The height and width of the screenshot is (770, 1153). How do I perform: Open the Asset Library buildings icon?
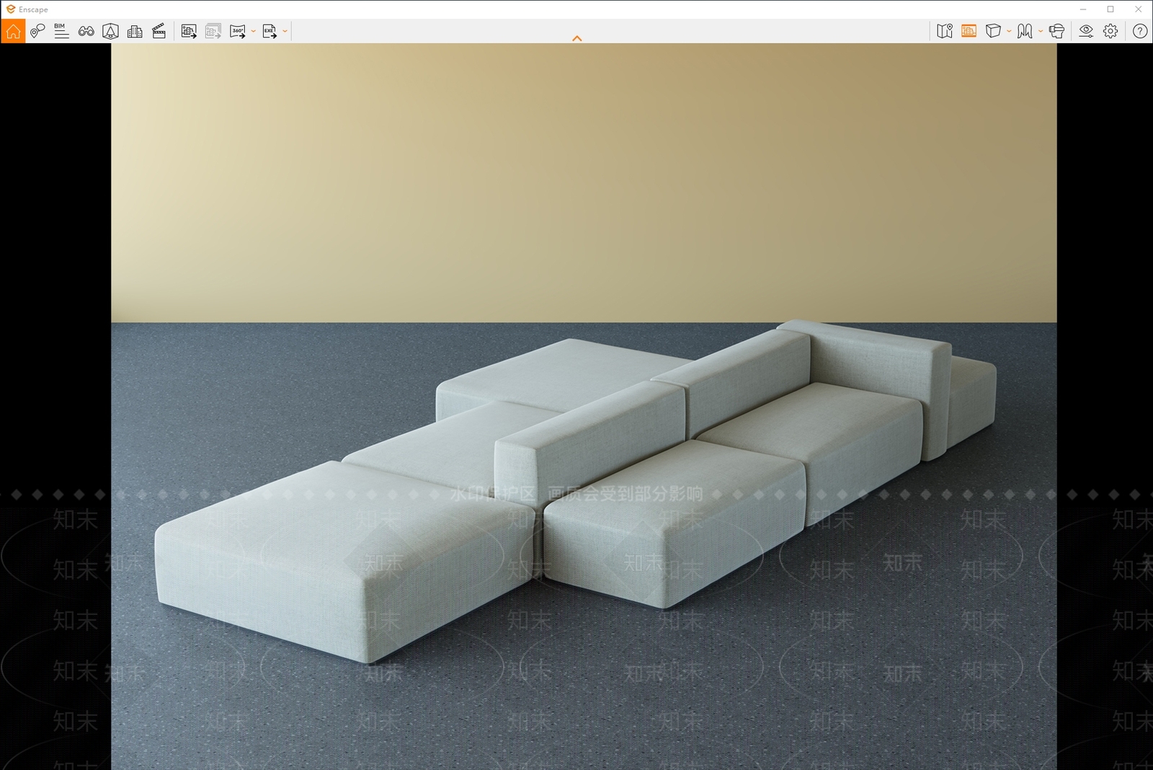click(135, 31)
